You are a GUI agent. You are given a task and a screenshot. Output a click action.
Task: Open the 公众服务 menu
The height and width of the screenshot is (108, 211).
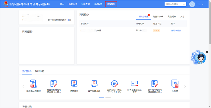coord(98,4)
